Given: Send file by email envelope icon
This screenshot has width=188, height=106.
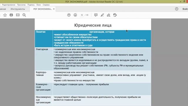Looking at the screenshot, I should 18,15.
